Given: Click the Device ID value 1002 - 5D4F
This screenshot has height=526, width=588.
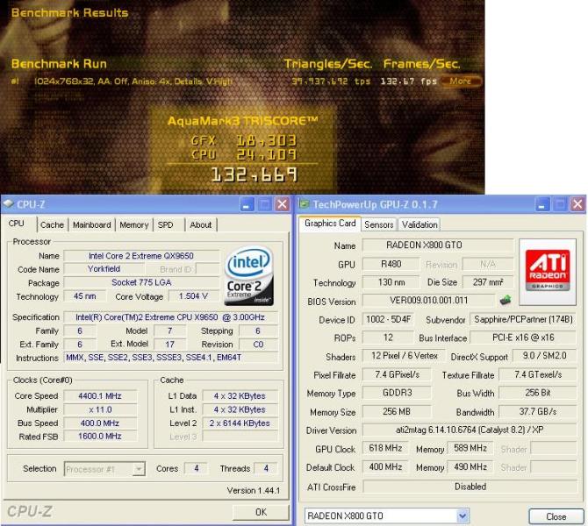Looking at the screenshot, I should click(x=388, y=319).
